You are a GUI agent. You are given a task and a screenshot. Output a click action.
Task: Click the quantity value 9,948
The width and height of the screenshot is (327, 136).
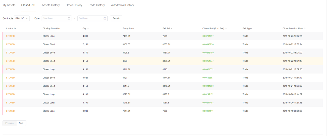click(x=85, y=111)
